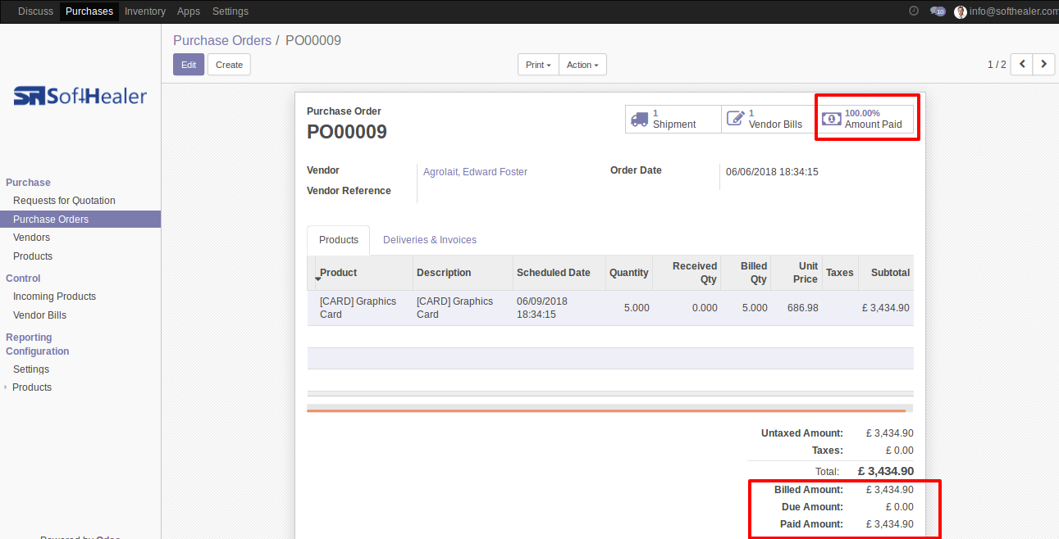The image size is (1059, 539).
Task: Click the user avatar picture
Action: coord(961,11)
